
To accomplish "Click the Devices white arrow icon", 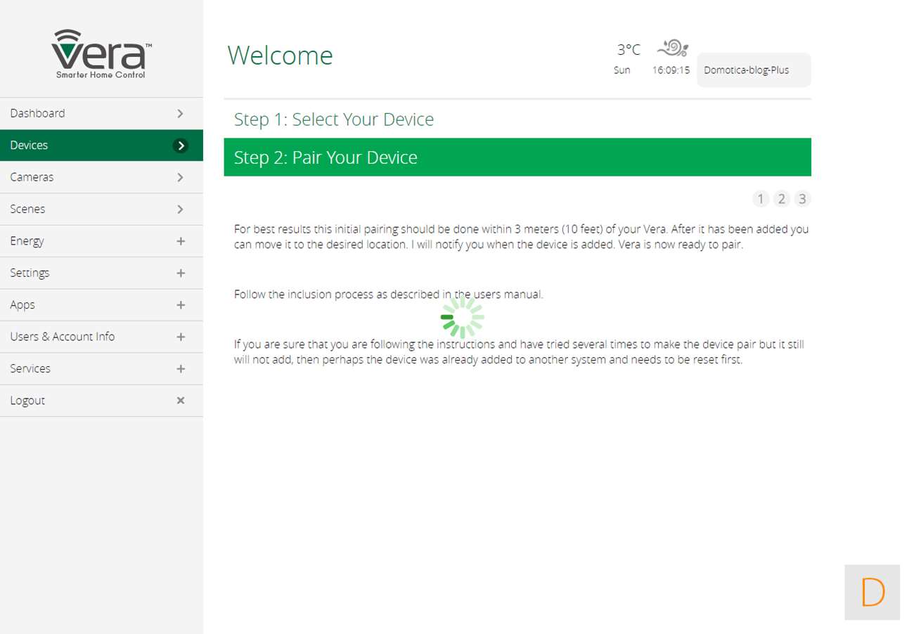I will click(181, 145).
